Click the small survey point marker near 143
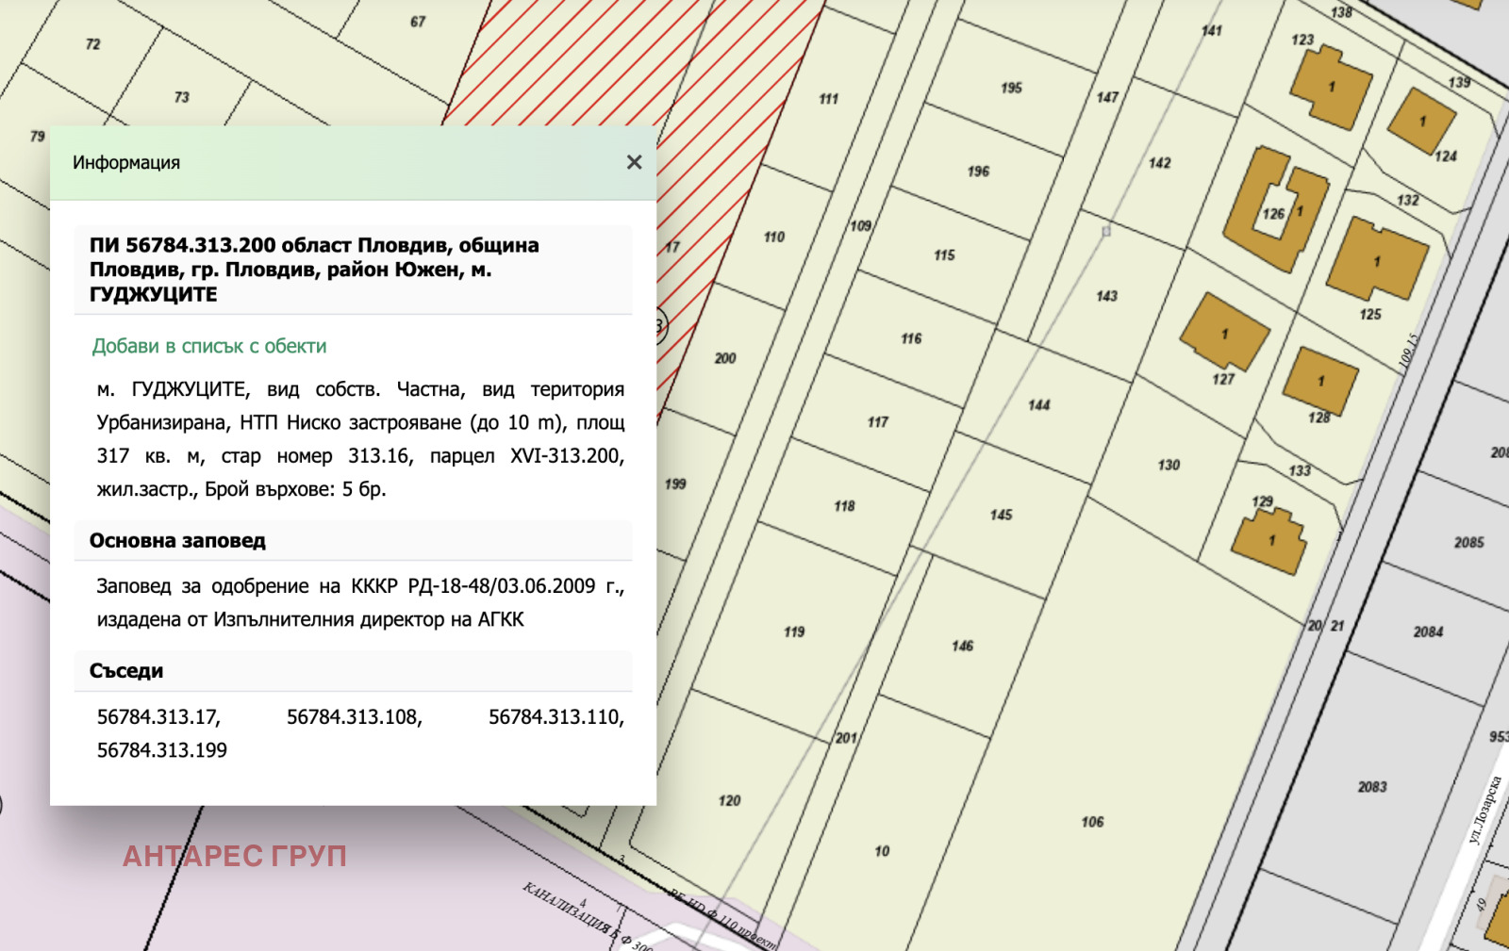The width and height of the screenshot is (1509, 951). click(x=1106, y=231)
